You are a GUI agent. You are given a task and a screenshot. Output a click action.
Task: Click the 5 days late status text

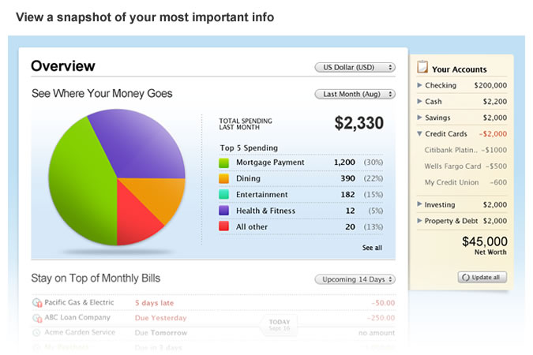click(154, 303)
